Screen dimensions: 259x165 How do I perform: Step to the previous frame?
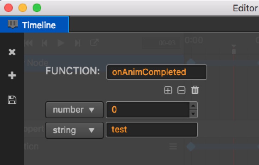click(x=44, y=43)
